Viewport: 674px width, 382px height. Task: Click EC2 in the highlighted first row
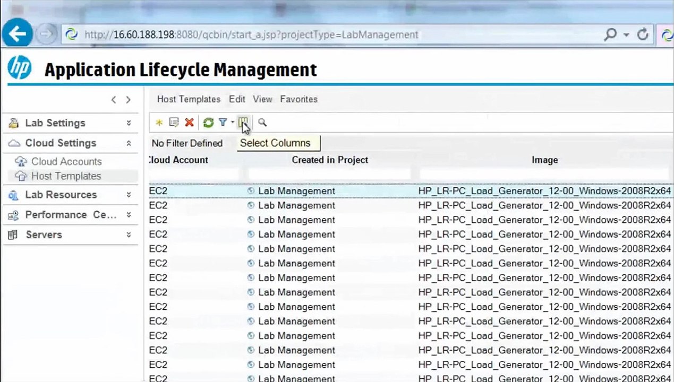pyautogui.click(x=158, y=190)
